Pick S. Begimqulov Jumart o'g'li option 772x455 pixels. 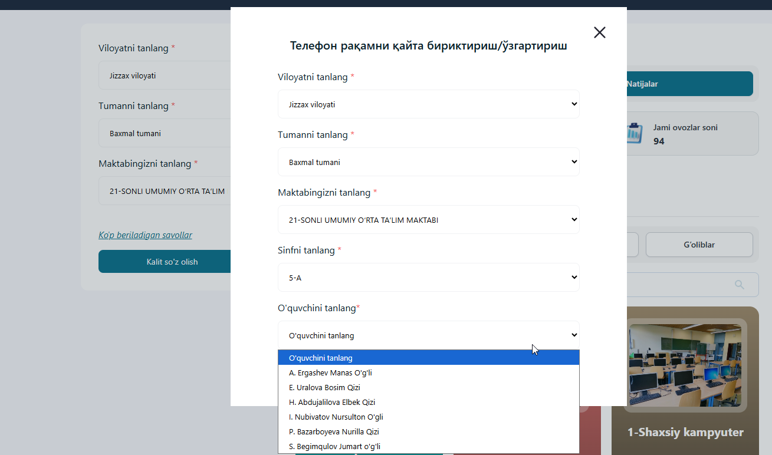[x=429, y=446]
